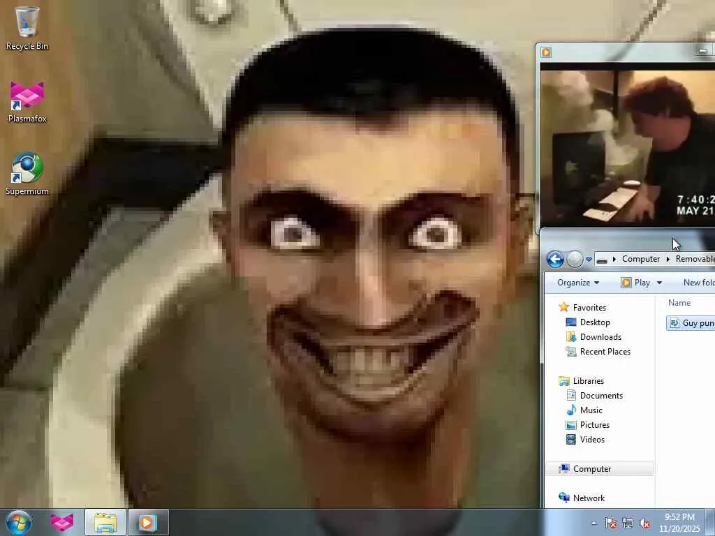Click the greyed Explorer Forward arrow button

(575, 260)
